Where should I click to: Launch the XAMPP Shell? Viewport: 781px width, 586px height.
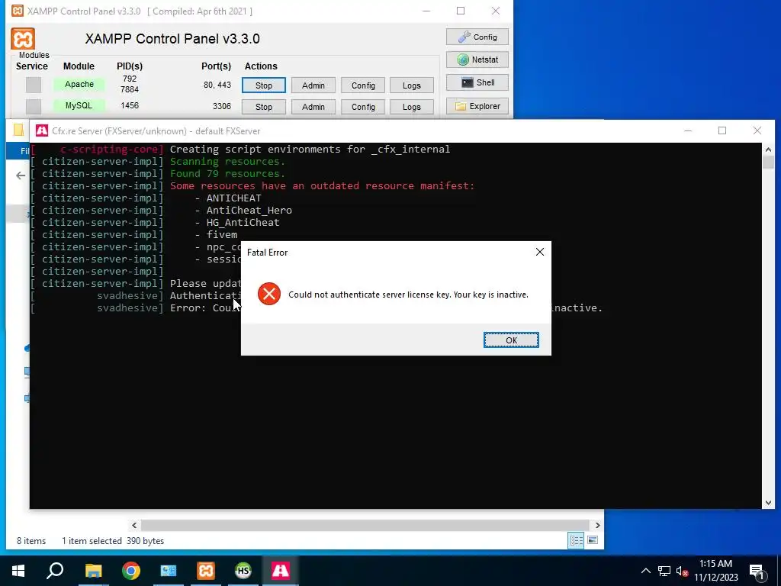tap(477, 82)
